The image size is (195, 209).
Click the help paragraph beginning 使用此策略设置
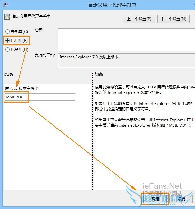pyautogui.click(x=145, y=90)
